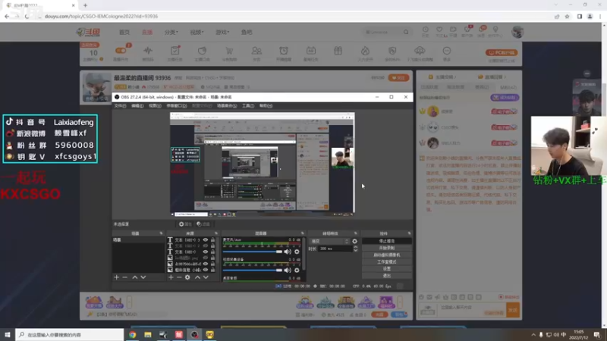
Task: Adjust the microphone/Aux volume slider
Action: pyautogui.click(x=253, y=252)
